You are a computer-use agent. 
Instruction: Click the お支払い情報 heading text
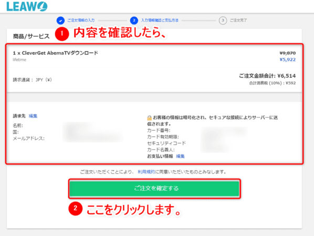(160, 156)
